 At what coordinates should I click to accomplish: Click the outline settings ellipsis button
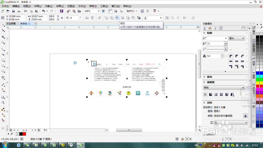point(231,49)
